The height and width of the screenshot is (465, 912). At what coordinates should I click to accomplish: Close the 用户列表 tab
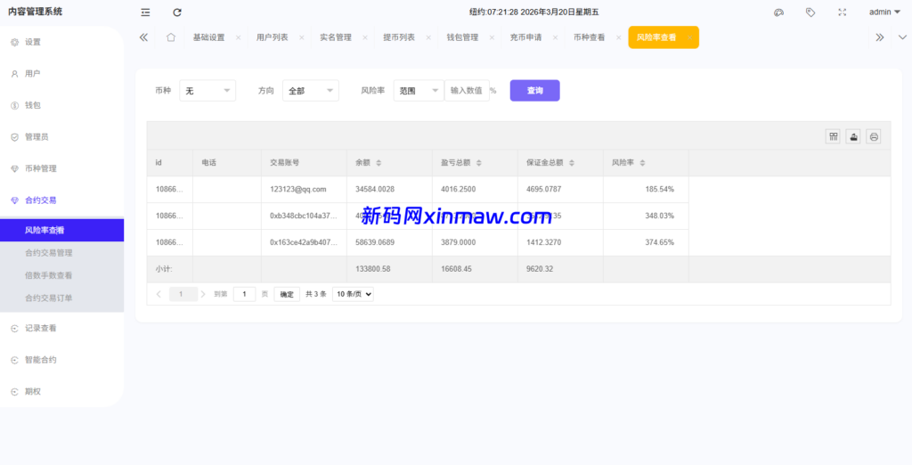tap(301, 37)
